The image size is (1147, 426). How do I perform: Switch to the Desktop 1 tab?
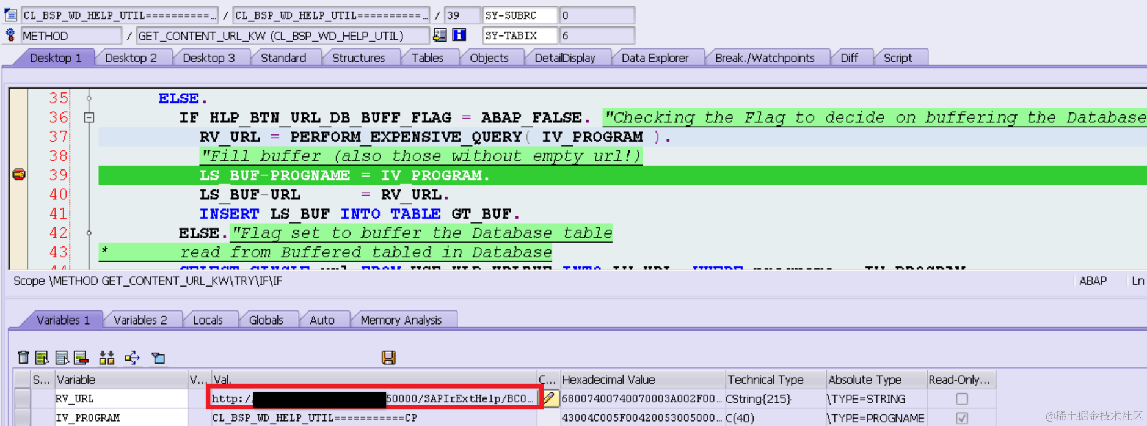[56, 57]
